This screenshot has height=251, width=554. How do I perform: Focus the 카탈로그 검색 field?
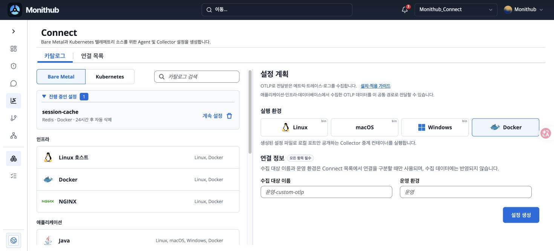click(x=197, y=77)
